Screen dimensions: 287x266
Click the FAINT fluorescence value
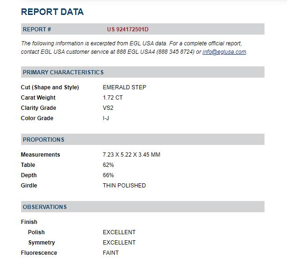(111, 253)
